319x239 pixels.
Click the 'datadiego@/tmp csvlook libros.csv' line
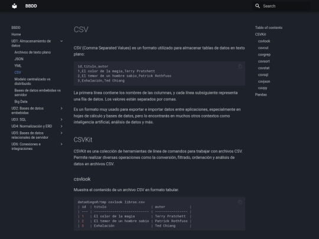pos(111,202)
